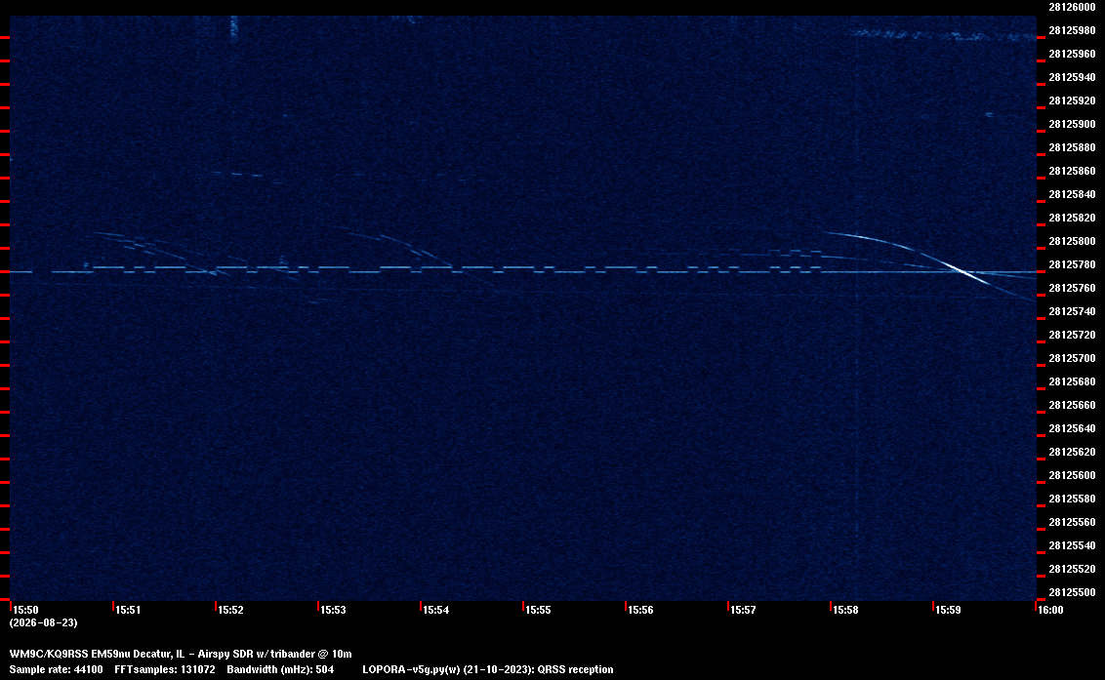This screenshot has width=1105, height=680.
Task: Click the 28125860 frequency label
Action: point(1072,171)
